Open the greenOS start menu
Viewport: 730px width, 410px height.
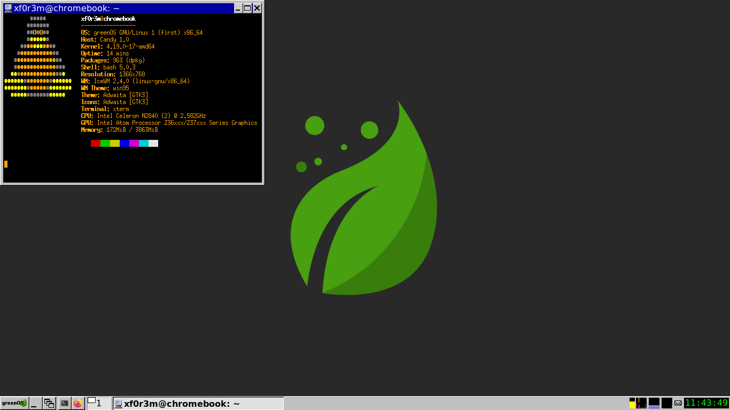[14, 403]
